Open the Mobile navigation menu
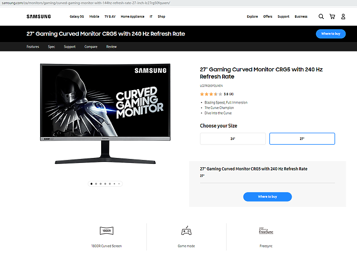Viewport: 357px width, 260px height. [94, 17]
